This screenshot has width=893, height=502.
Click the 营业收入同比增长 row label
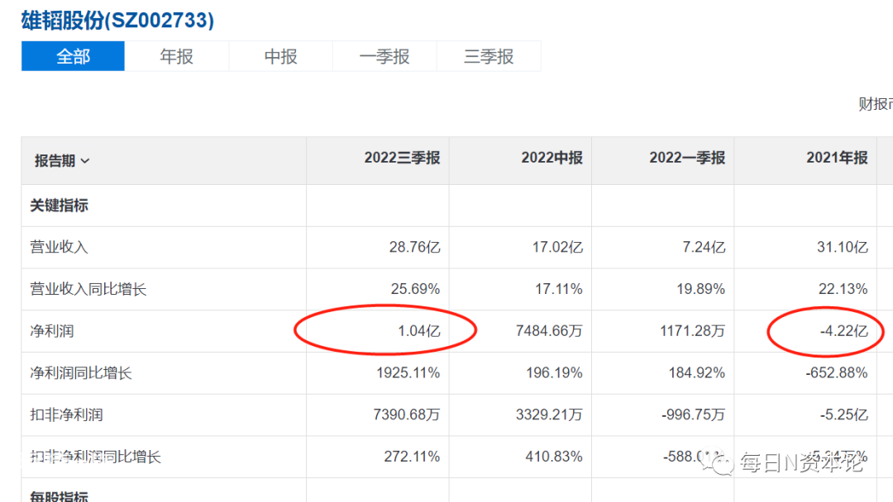(88, 289)
